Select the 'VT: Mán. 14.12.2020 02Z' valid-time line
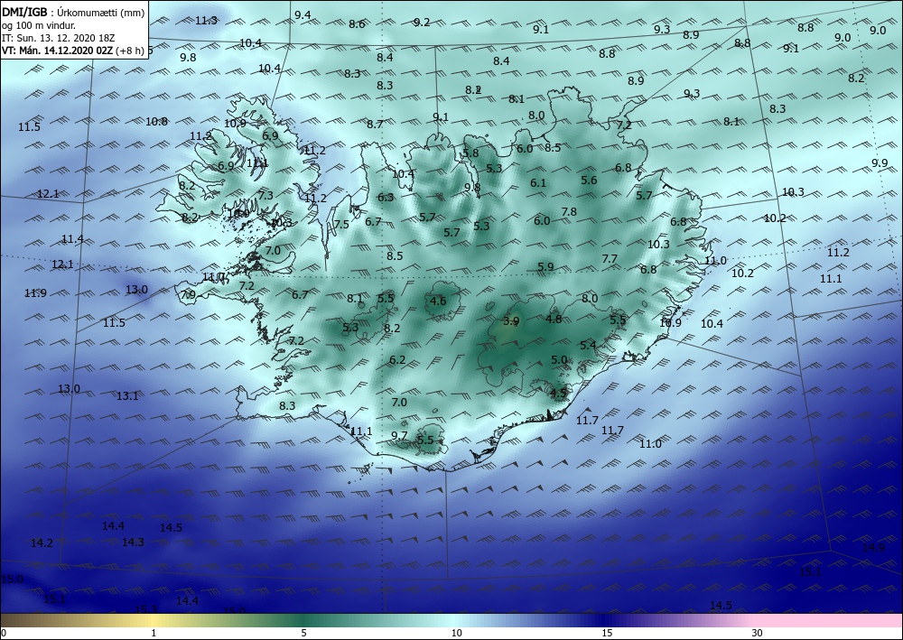The width and height of the screenshot is (903, 640). tap(58, 51)
